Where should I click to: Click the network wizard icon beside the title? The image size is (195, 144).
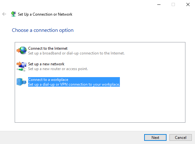click(x=14, y=14)
